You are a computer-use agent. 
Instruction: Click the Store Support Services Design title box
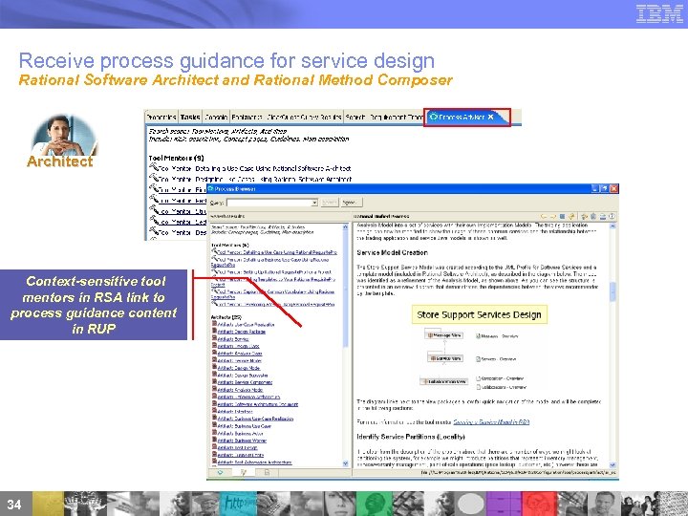click(479, 314)
